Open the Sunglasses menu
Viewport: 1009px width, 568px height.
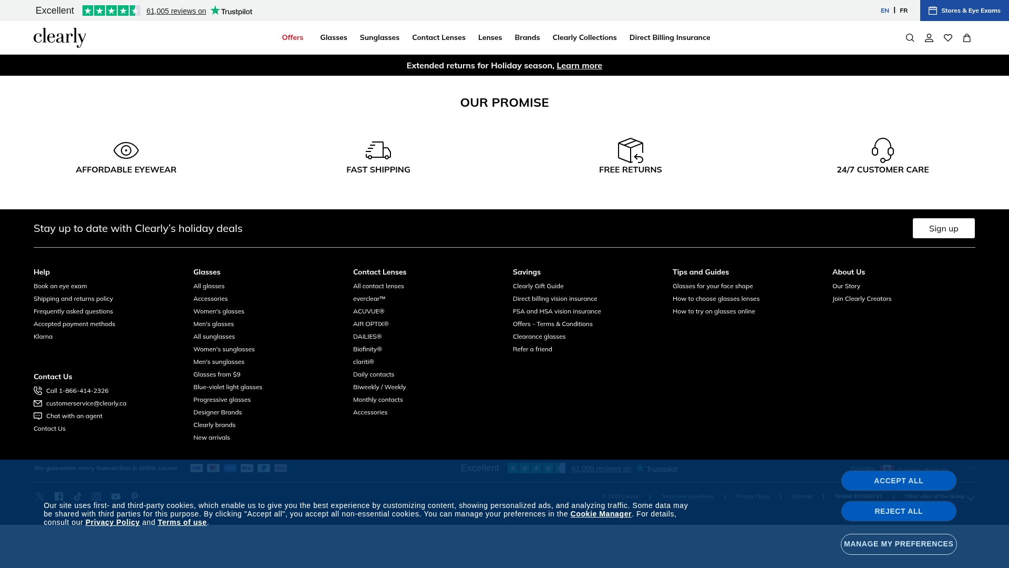[379, 38]
